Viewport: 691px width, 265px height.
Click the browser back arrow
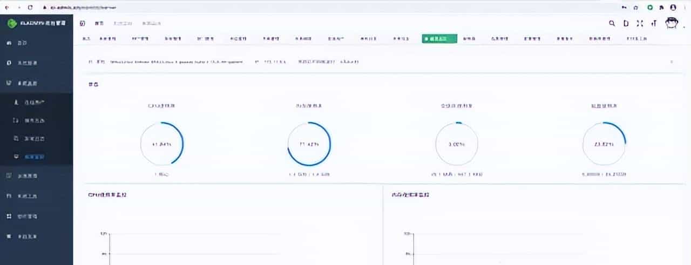coord(6,8)
